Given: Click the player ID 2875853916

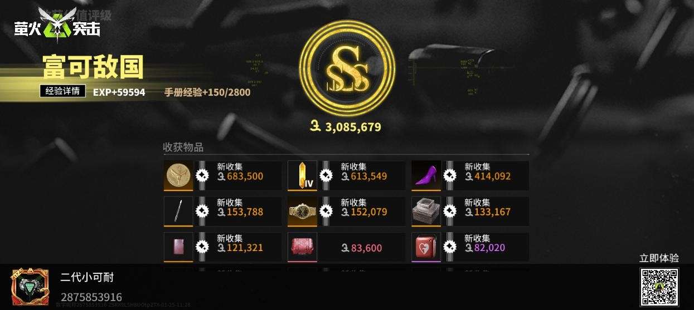Looking at the screenshot, I should click(x=91, y=297).
